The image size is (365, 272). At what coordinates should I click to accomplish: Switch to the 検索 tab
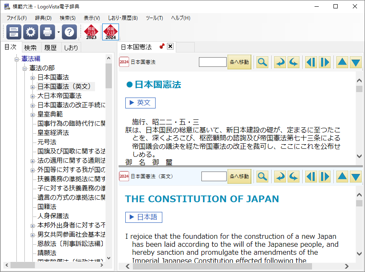(31, 48)
